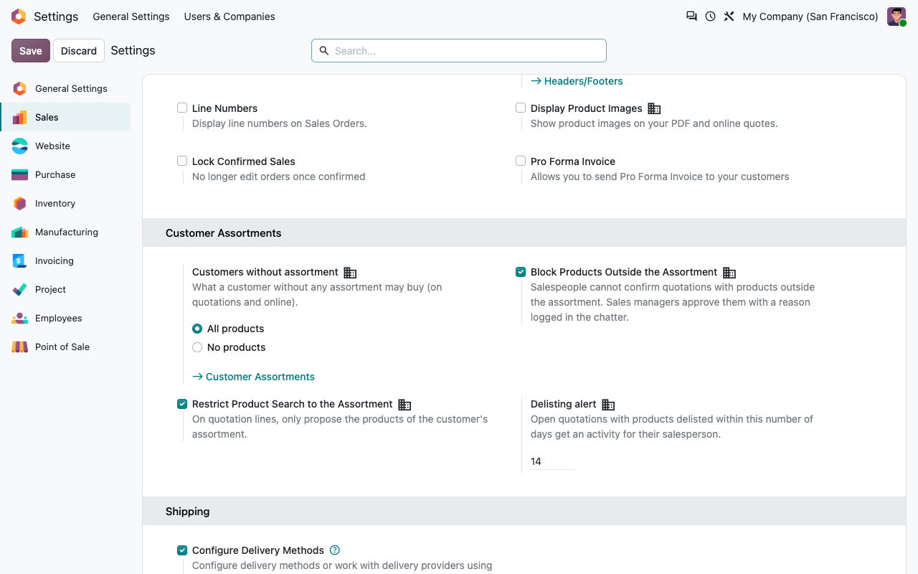Screen dimensions: 918x574
Task: Select Inventory settings in the sidebar
Action: click(x=65, y=203)
